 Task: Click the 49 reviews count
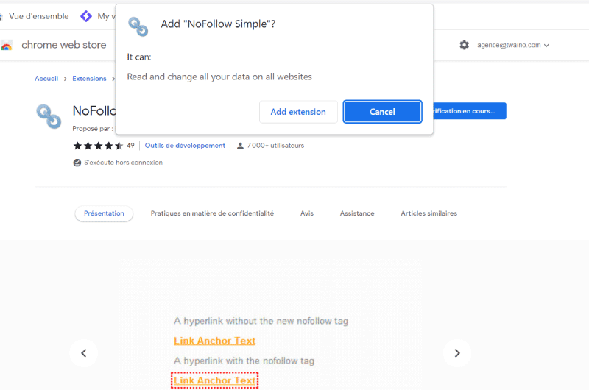pos(130,146)
